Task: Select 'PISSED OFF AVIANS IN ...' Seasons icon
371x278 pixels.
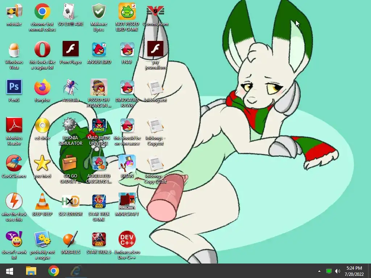Action: pos(99,87)
